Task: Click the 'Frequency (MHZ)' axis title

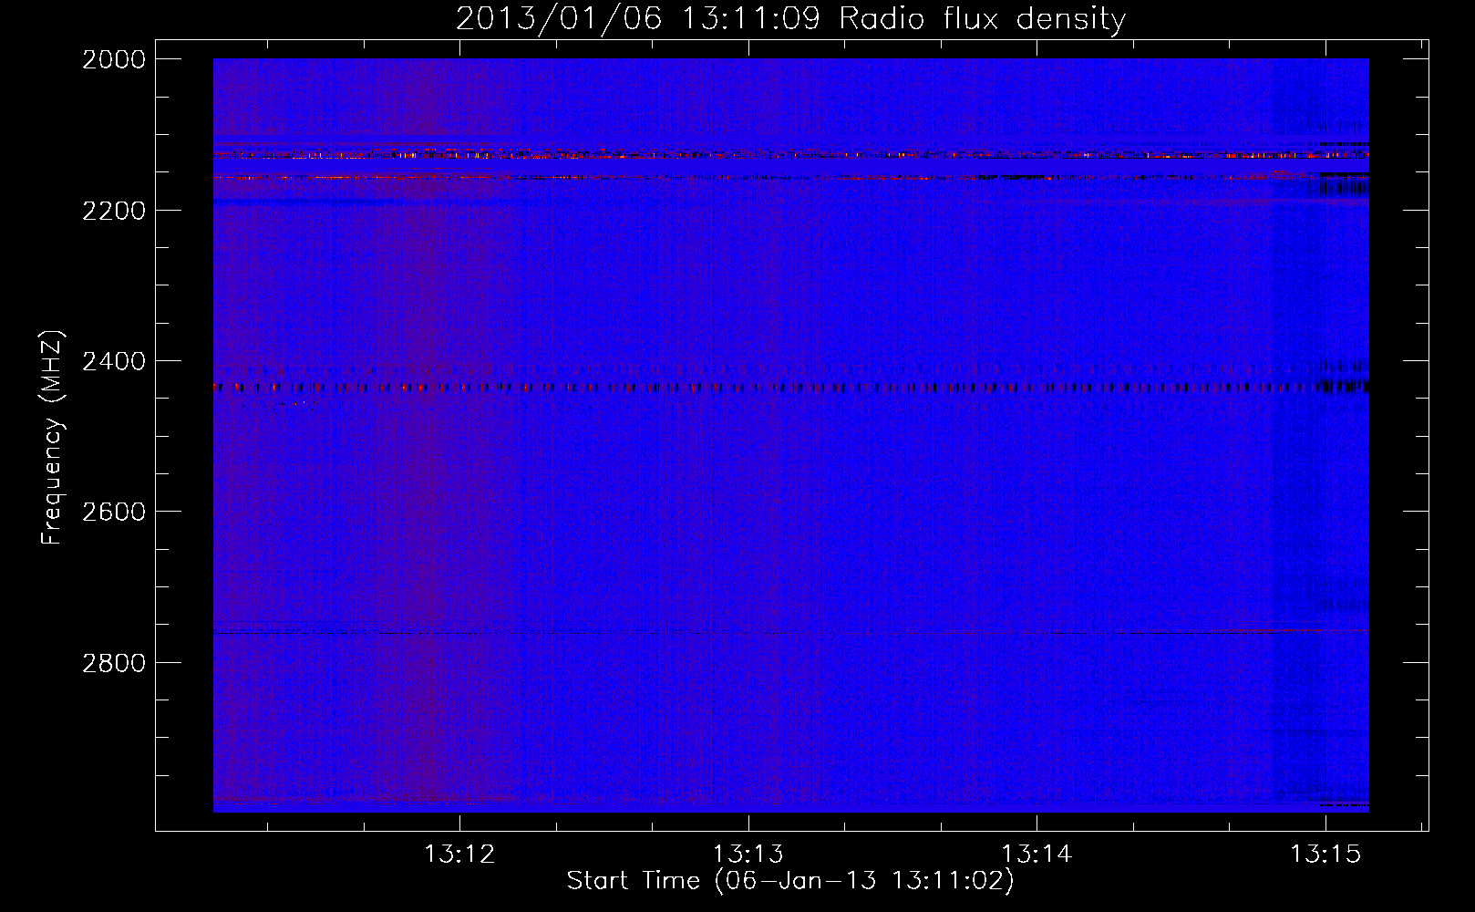Action: tap(52, 438)
